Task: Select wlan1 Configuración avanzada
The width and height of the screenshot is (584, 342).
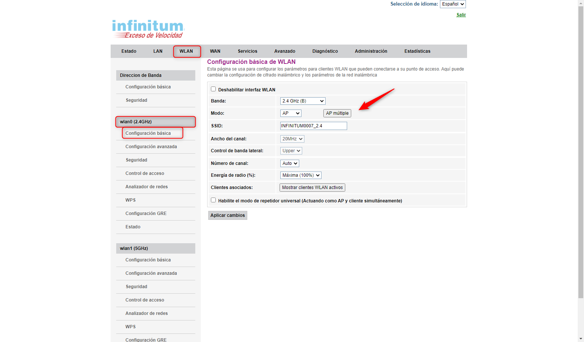Action: point(151,273)
